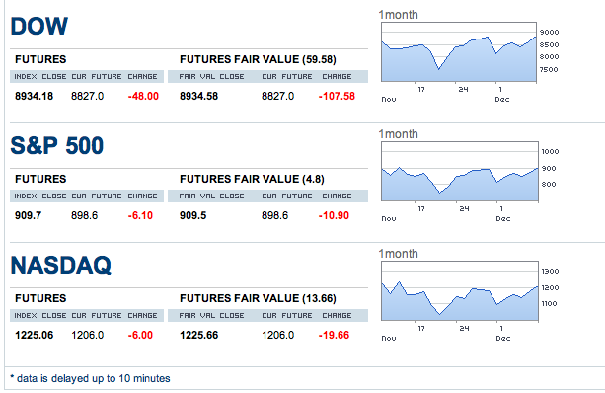Open the S&P 500 index heading
605x393 pixels.
56,145
